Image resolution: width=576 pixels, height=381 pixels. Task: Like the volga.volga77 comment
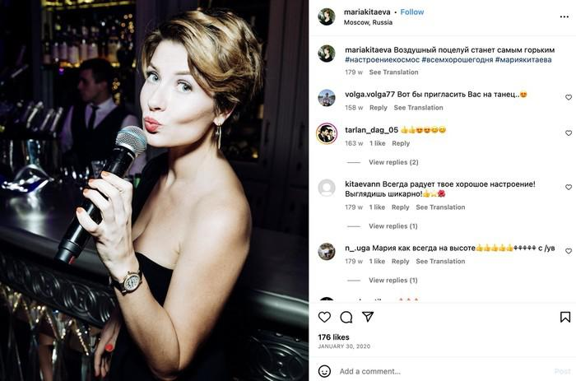(569, 97)
